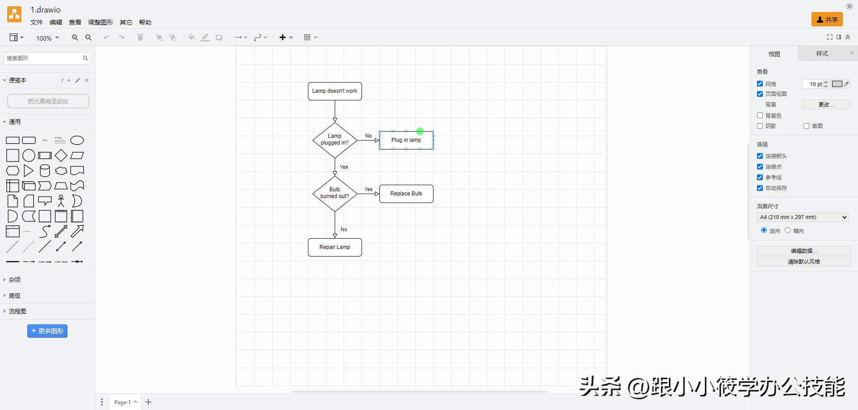Switch to the 绘图 tab
Image resolution: width=858 pixels, height=410 pixels.
774,54
